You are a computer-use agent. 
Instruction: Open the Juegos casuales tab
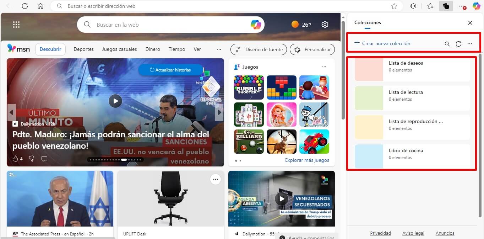click(119, 49)
